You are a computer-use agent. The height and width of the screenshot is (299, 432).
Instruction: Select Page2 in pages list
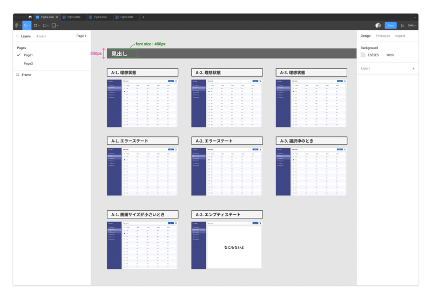pyautogui.click(x=28, y=63)
